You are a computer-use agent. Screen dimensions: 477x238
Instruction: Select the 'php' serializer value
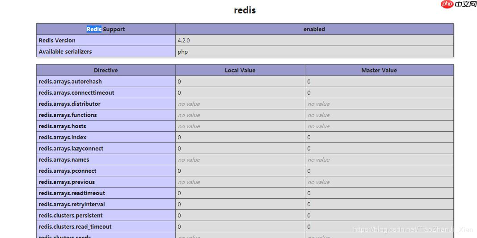(x=183, y=52)
